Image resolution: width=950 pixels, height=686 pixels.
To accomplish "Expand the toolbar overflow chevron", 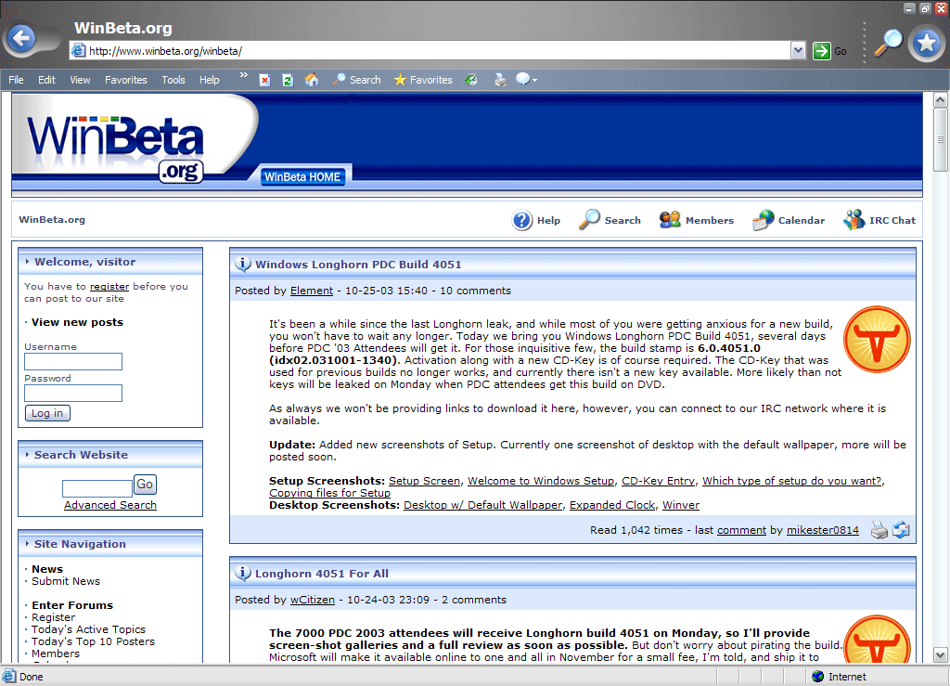I will coord(244,75).
